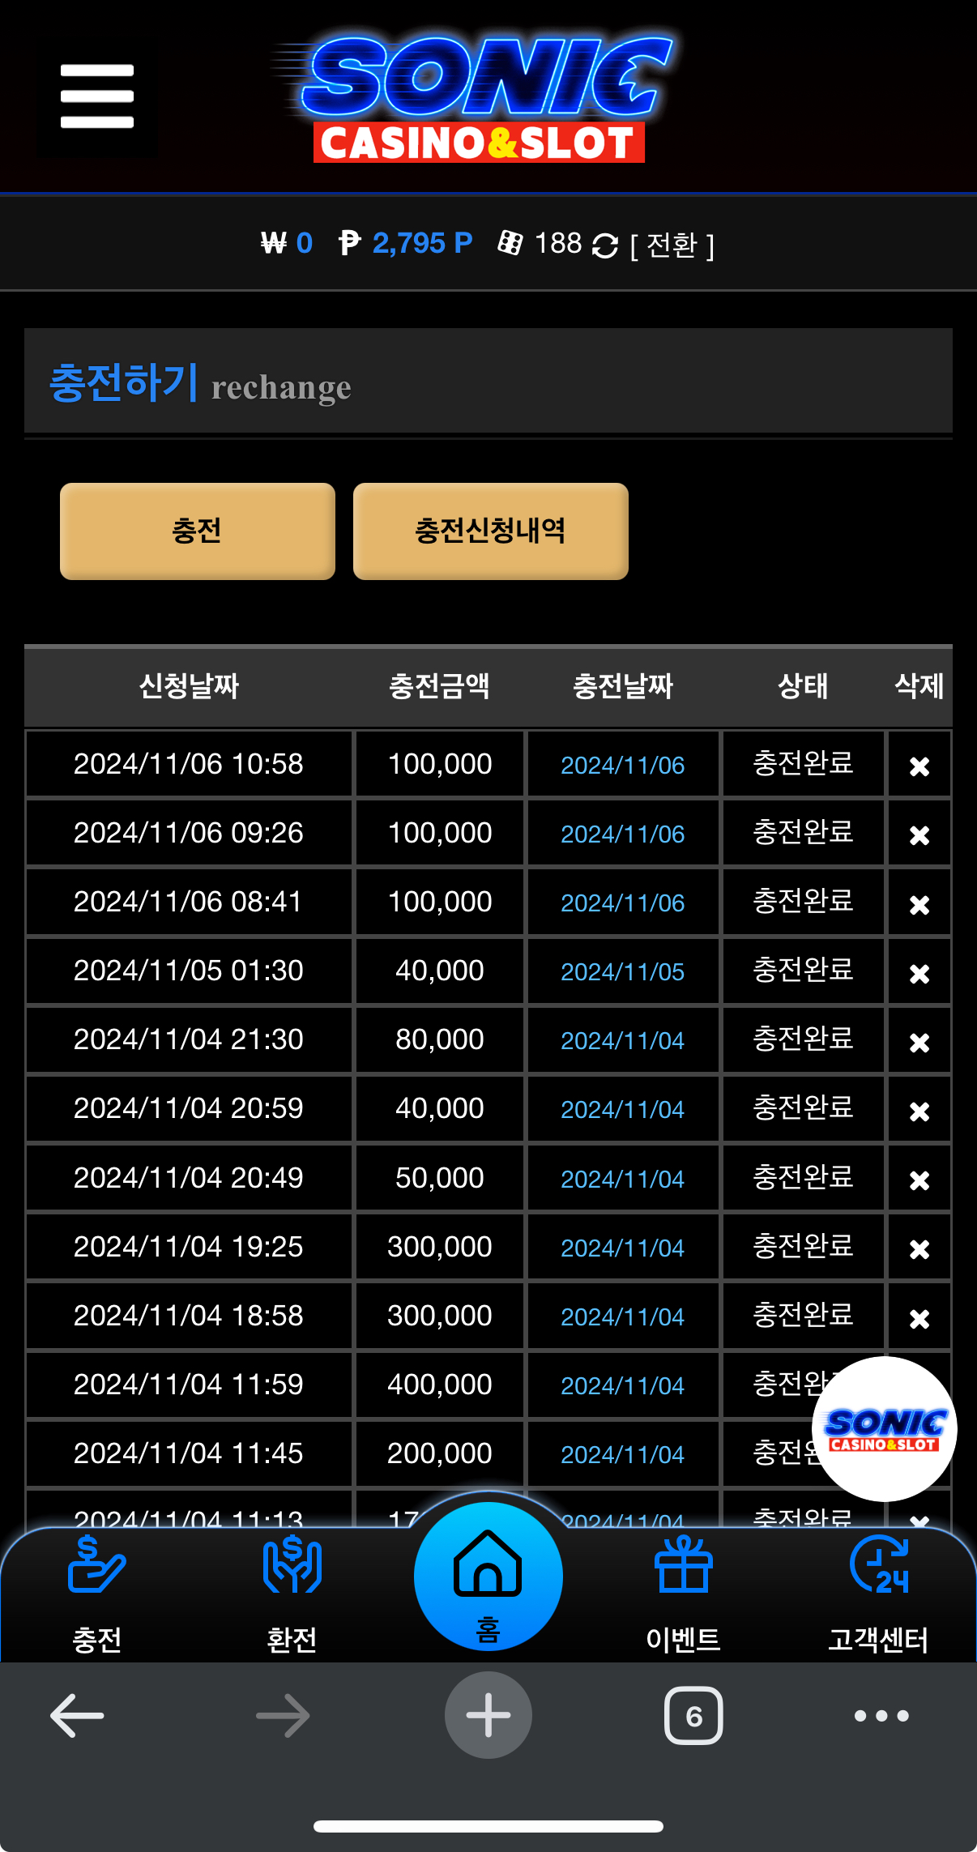The image size is (977, 1852).
Task: Refresh the balance with the sync icon
Action: tap(604, 245)
